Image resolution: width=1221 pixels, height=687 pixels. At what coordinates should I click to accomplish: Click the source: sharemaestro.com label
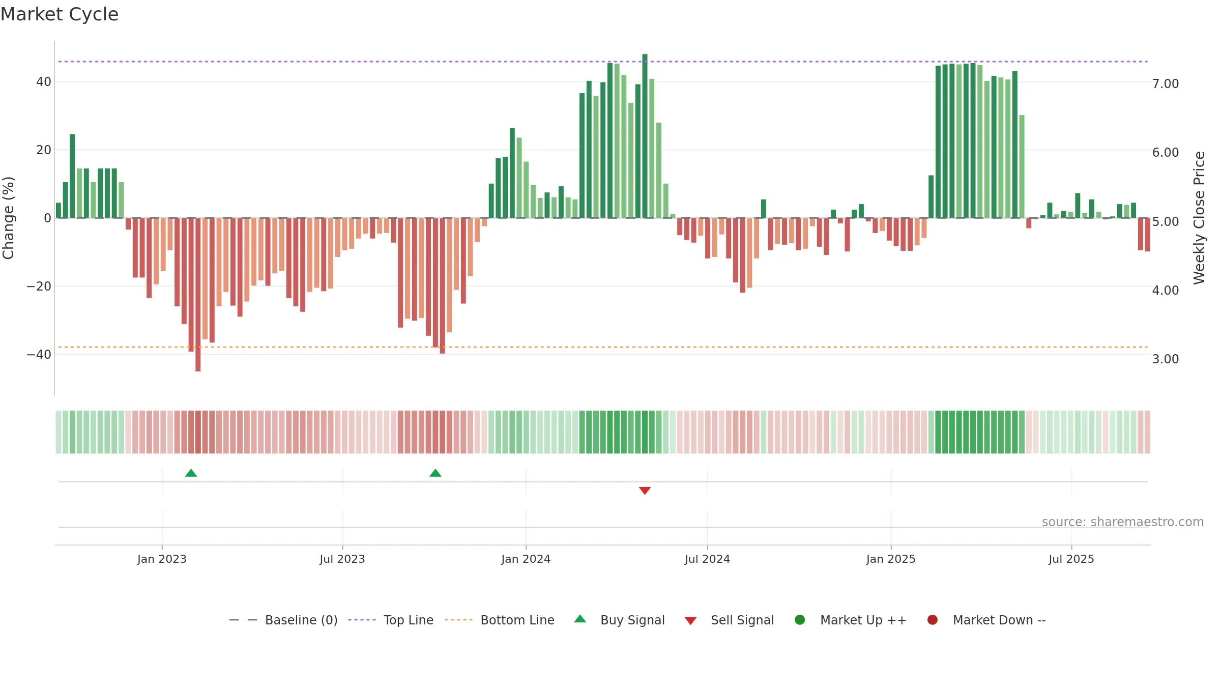pyautogui.click(x=1123, y=522)
